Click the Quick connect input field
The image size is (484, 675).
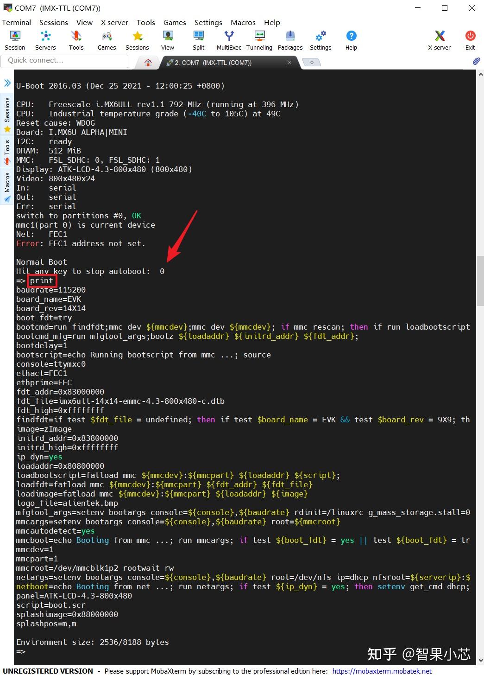(64, 61)
